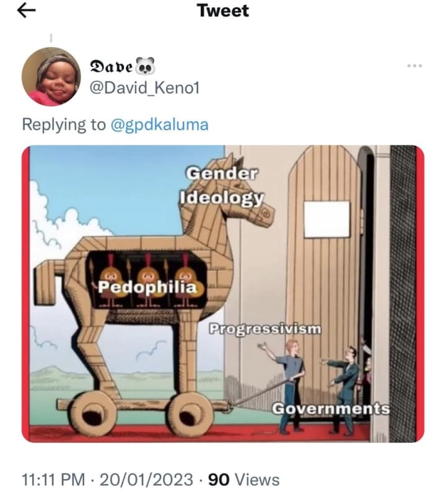
Task: Tap the white square on the wooden gate
Action: coord(326,219)
